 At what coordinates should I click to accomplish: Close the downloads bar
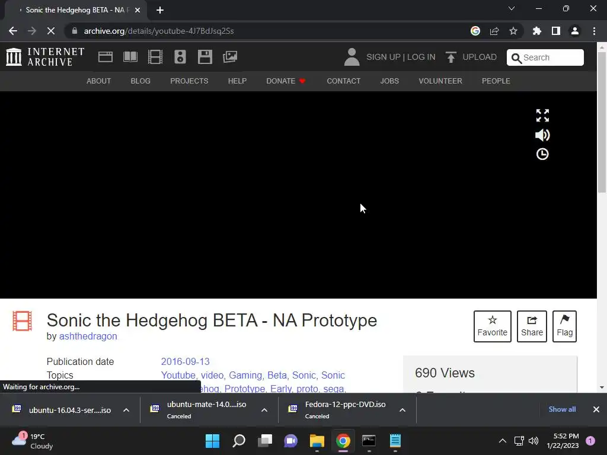coord(596,409)
